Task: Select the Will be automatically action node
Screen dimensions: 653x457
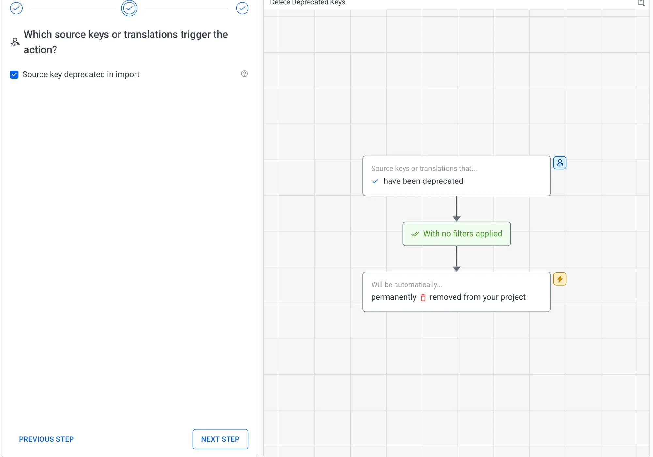Action: [x=456, y=292]
